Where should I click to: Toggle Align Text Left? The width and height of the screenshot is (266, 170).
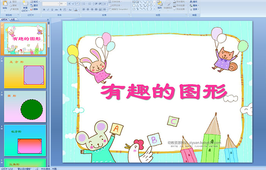click(x=84, y=9)
